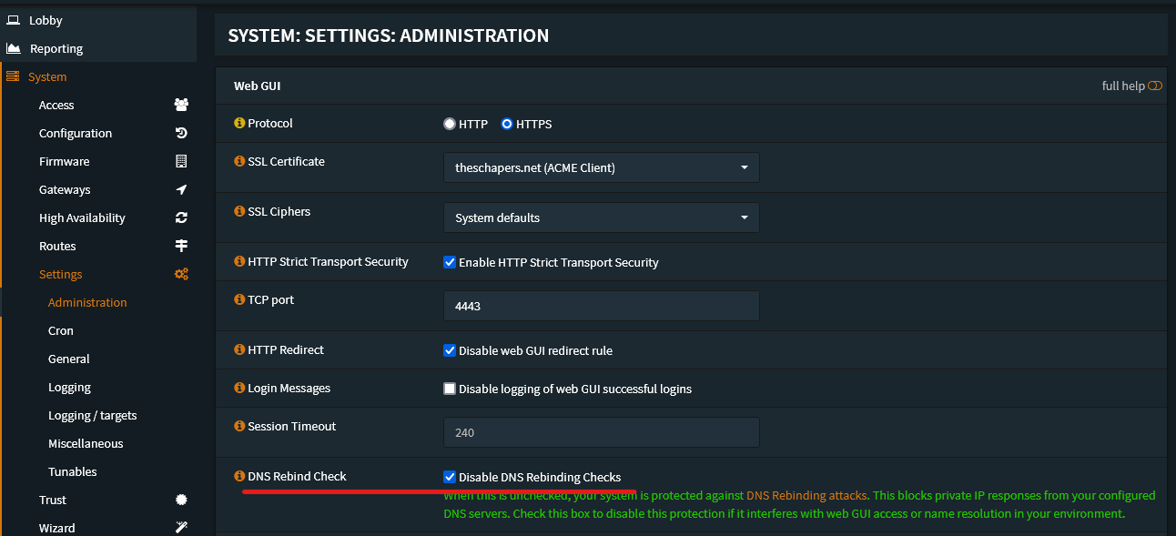Click the High Availability sync icon
Viewport: 1176px width, 536px height.
pyautogui.click(x=181, y=217)
